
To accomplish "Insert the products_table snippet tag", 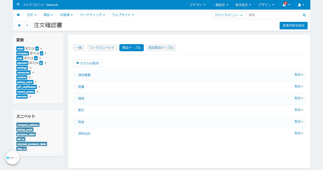I will [x=26, y=134].
